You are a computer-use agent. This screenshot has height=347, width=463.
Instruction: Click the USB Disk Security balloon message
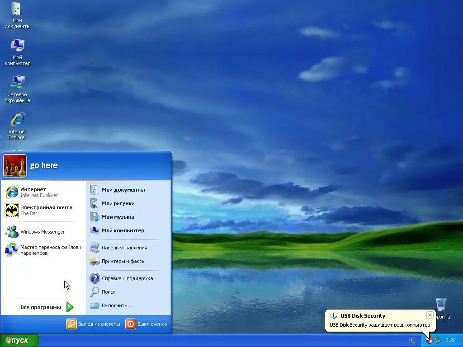pyautogui.click(x=380, y=325)
